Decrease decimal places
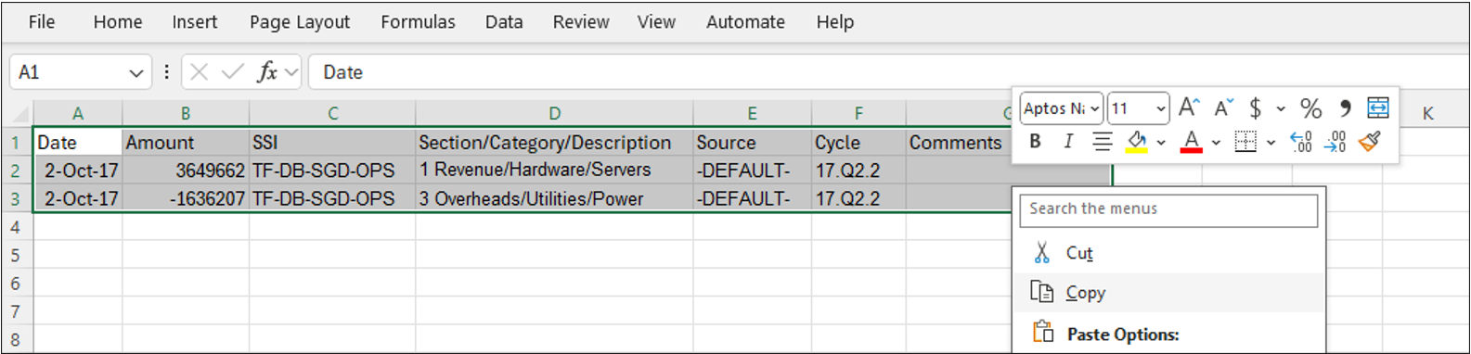Screen dimensions: 1471x354 1336,142
